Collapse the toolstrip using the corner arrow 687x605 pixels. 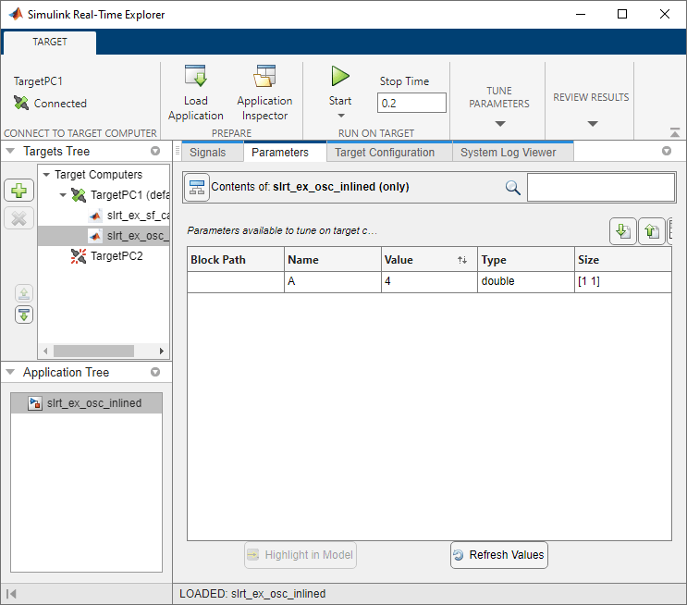click(675, 132)
